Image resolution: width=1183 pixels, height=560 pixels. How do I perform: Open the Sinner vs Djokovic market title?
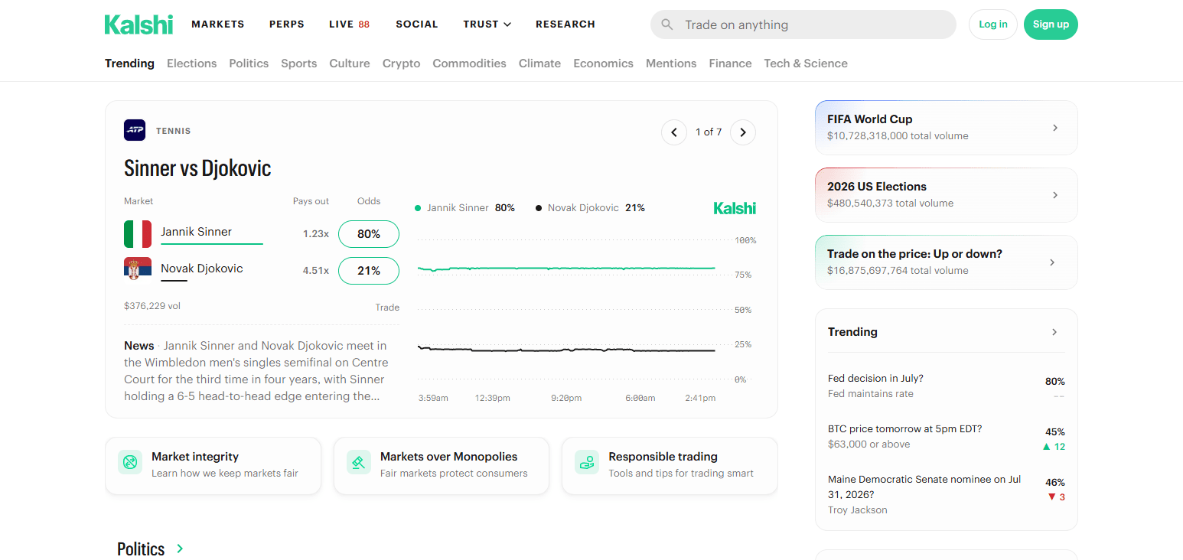(197, 168)
